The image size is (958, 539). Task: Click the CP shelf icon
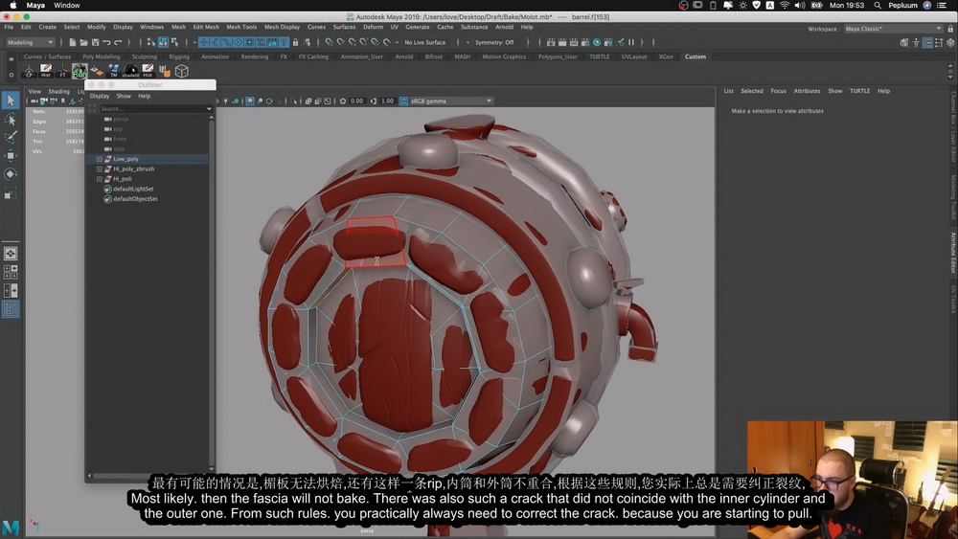29,71
